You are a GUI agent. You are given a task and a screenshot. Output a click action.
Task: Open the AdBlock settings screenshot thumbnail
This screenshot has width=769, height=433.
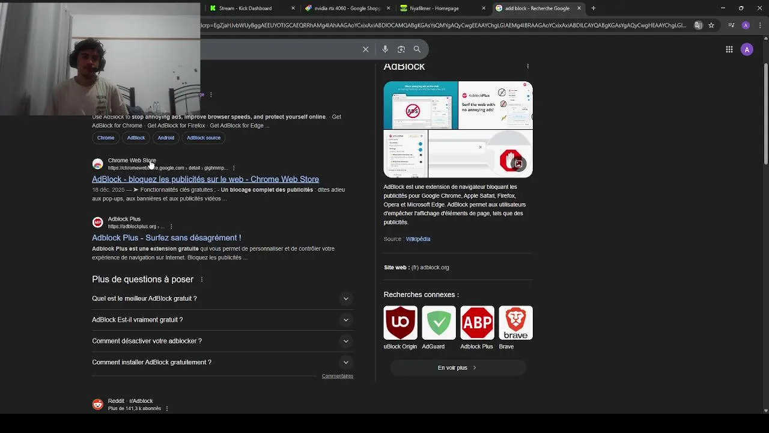pyautogui.click(x=406, y=154)
